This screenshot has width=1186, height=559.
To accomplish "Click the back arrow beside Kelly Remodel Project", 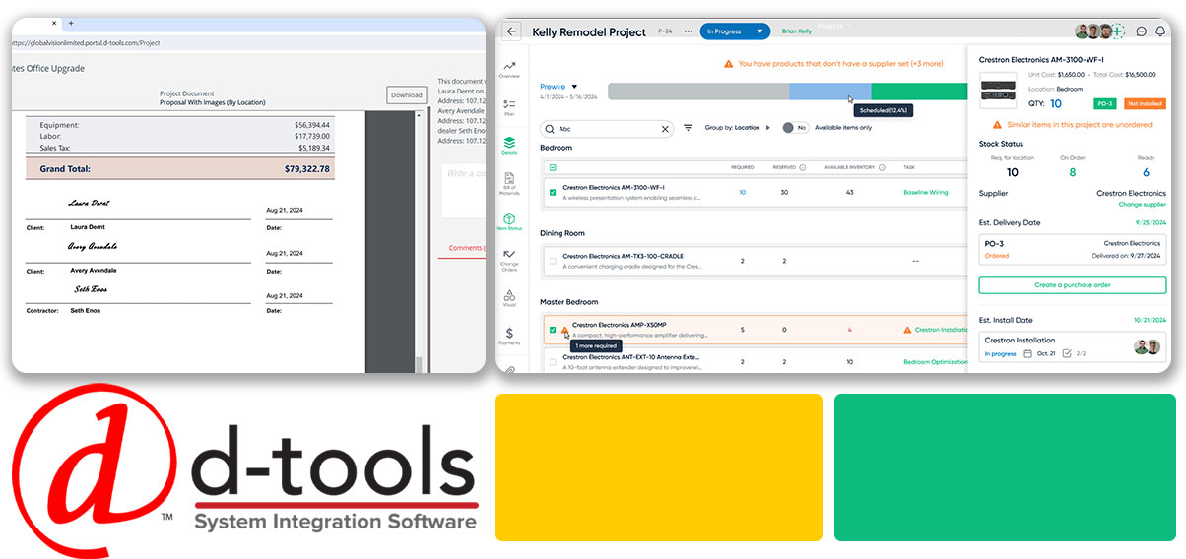I will 512,31.
